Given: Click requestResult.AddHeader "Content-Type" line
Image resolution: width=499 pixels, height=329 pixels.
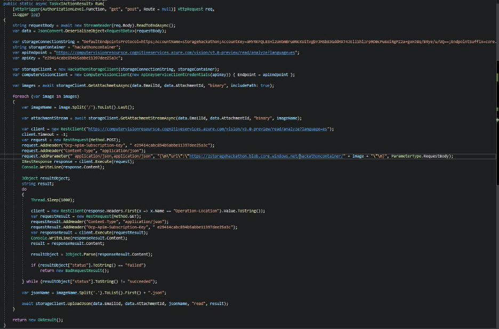Looking at the screenshot, I should tap(100, 221).
